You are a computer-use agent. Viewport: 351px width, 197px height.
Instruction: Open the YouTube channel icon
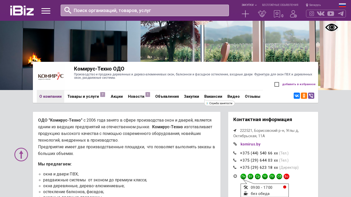click(331, 14)
